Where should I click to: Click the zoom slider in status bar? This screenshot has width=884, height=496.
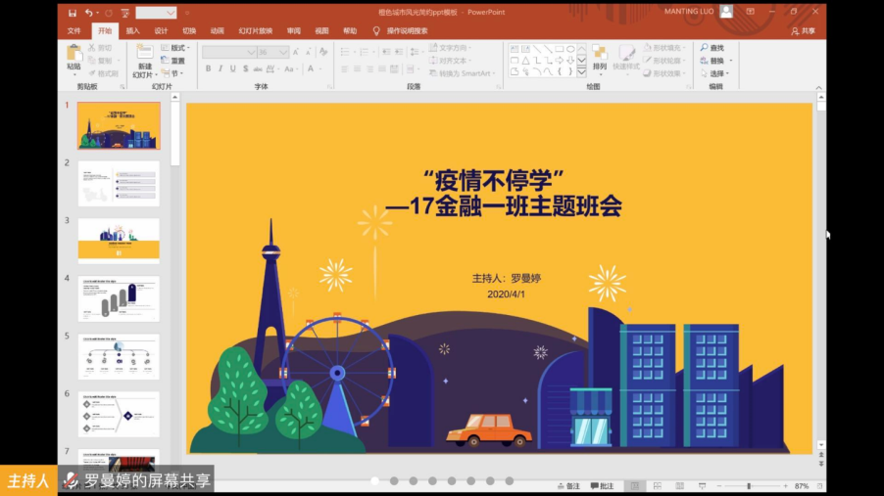pyautogui.click(x=749, y=486)
